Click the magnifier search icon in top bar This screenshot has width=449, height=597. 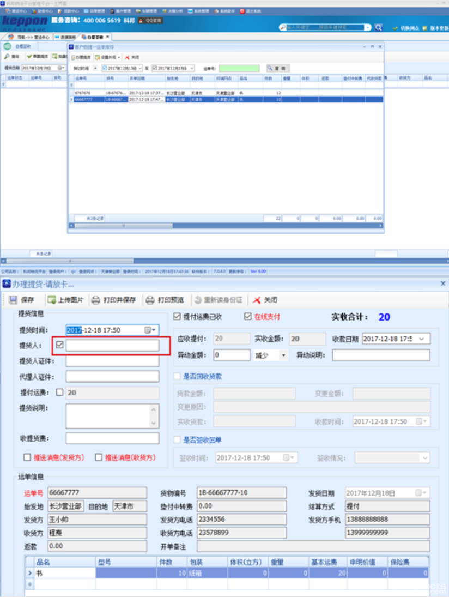[x=379, y=27]
